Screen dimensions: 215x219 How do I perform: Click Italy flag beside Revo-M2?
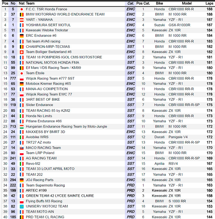22,164
